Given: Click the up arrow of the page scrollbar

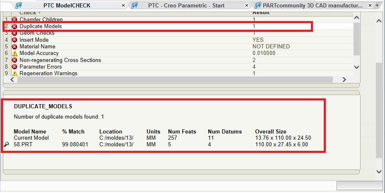Looking at the screenshot, I should 379,21.
